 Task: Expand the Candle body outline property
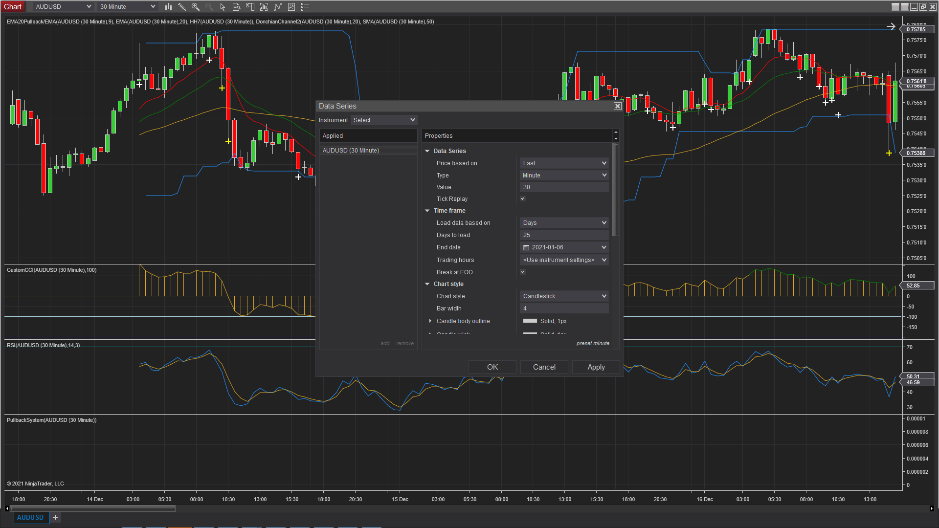tap(430, 321)
